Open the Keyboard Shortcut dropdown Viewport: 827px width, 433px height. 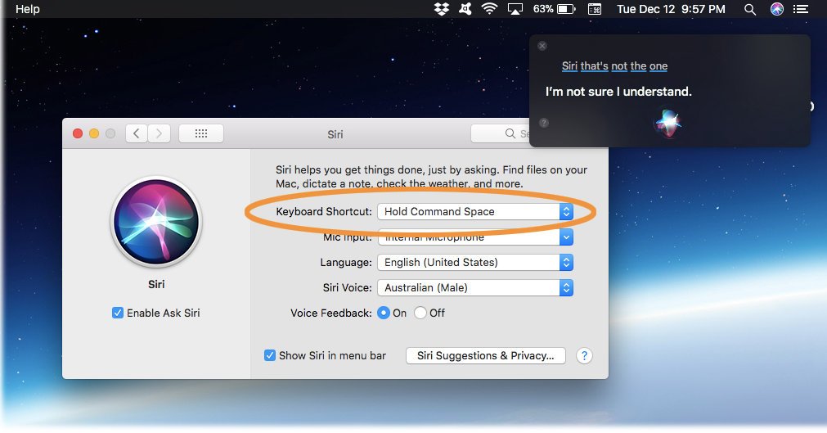click(x=475, y=212)
